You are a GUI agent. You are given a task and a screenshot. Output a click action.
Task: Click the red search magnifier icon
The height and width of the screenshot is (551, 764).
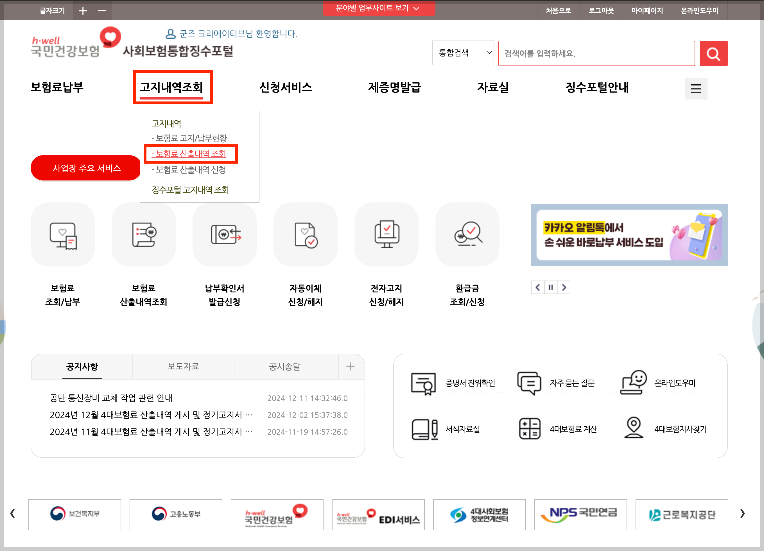[713, 53]
